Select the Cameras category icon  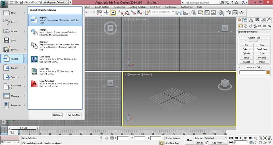click(x=255, y=26)
